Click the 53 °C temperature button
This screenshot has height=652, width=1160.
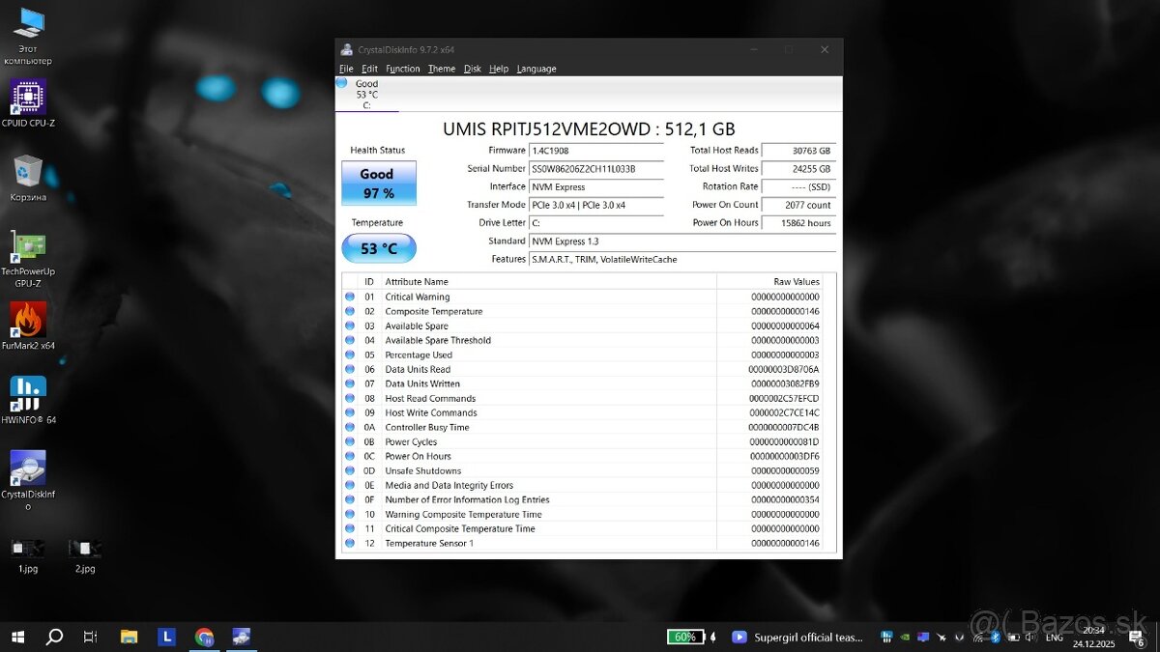coord(378,248)
